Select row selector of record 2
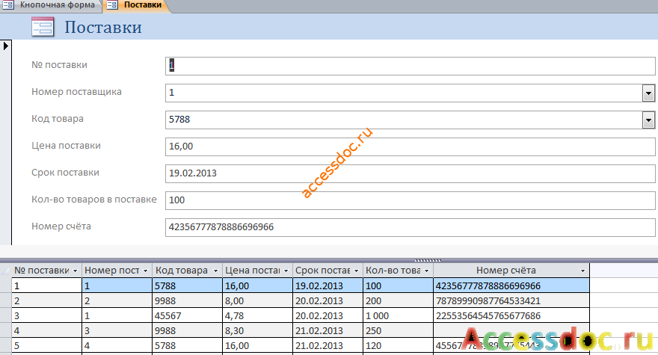Image resolution: width=658 pixels, height=355 pixels. click(6, 301)
